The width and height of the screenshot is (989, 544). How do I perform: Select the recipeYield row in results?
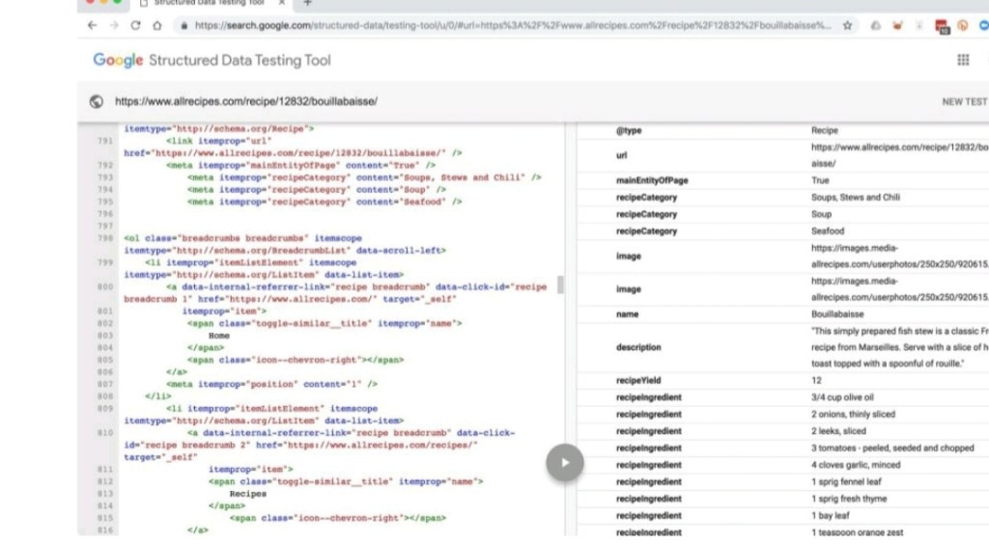[782, 381]
